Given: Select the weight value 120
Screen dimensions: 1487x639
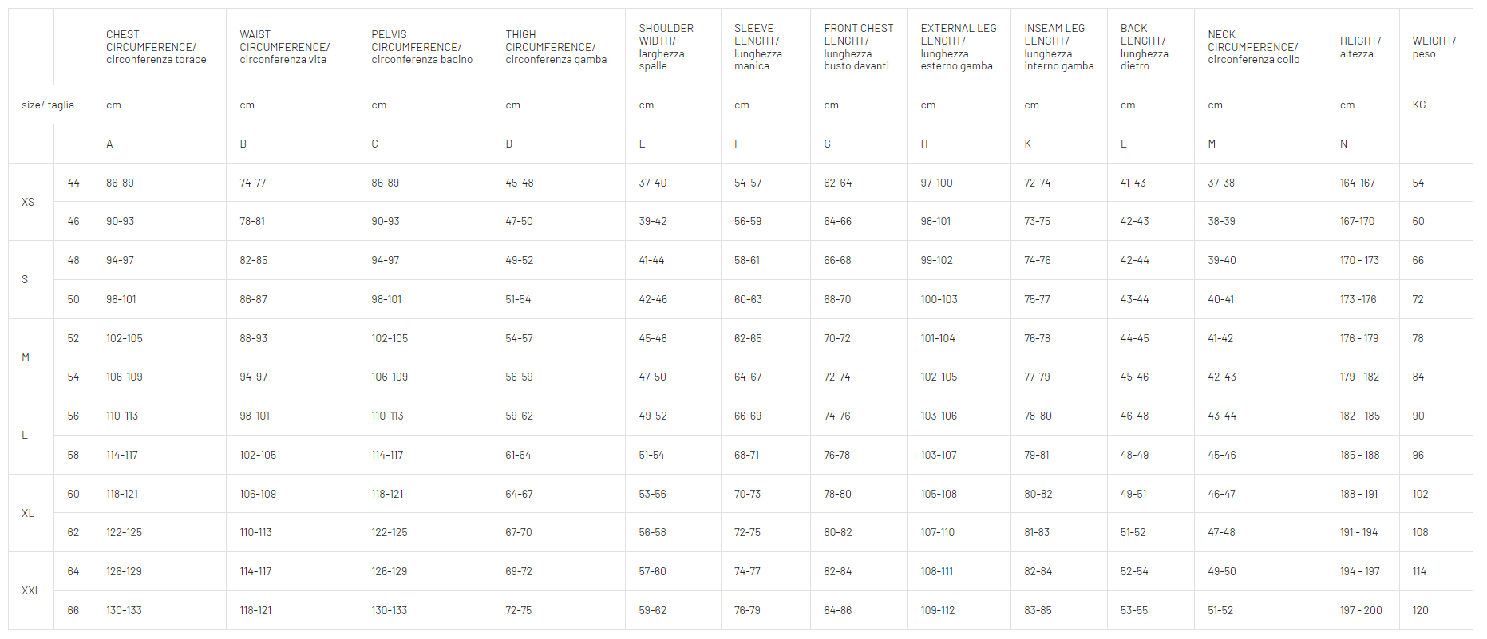Looking at the screenshot, I should (1420, 610).
